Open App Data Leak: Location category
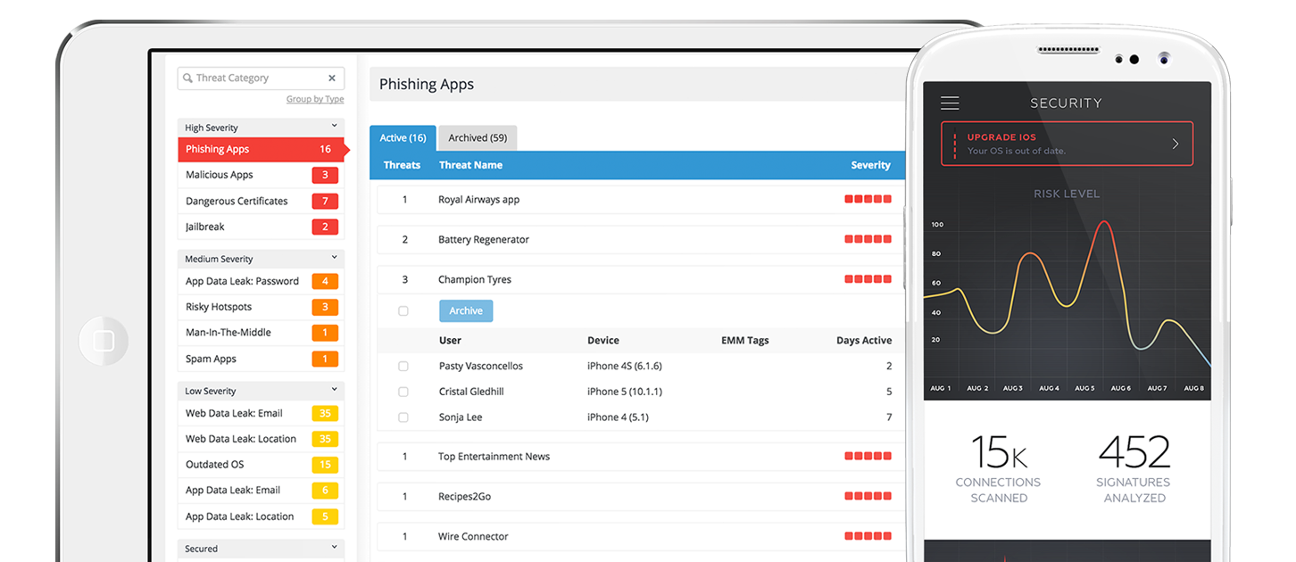1296x562 pixels. (x=261, y=517)
